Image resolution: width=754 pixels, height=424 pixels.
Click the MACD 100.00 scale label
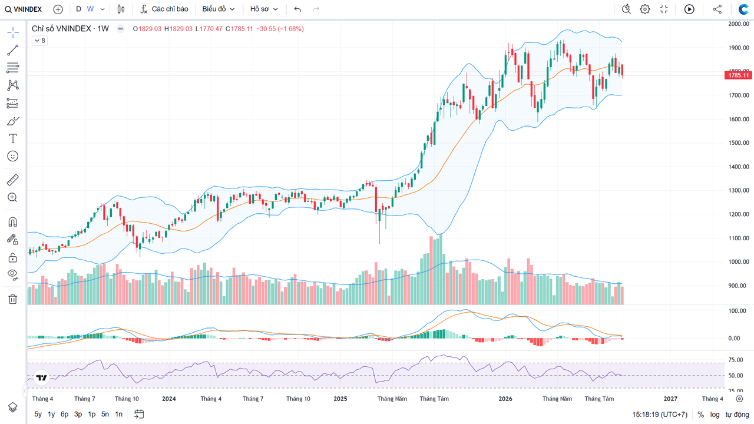[x=738, y=310]
